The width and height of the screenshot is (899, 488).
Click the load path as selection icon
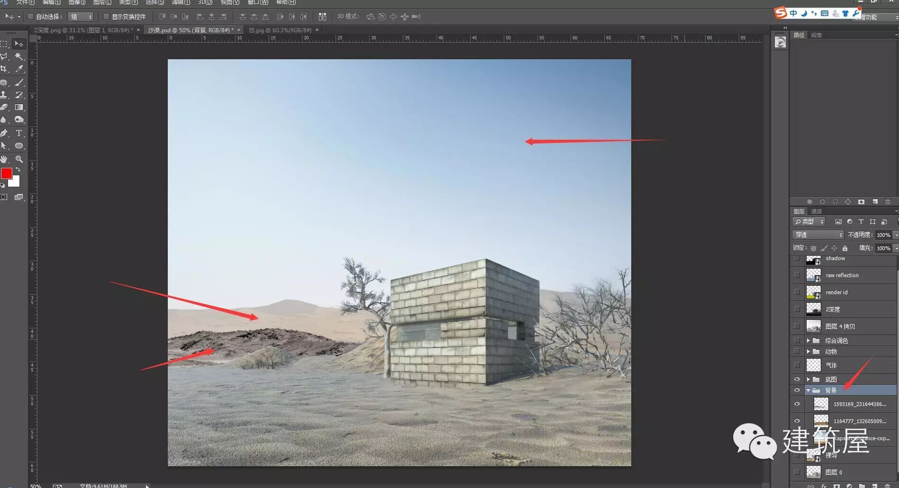click(835, 202)
